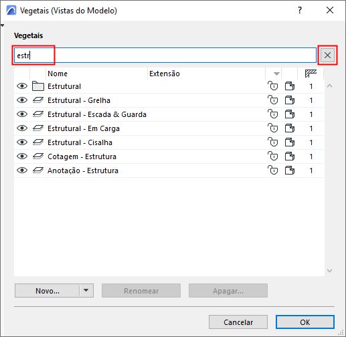
Task: Toggle lock on Estrutural - Em Carga
Action: (x=272, y=128)
